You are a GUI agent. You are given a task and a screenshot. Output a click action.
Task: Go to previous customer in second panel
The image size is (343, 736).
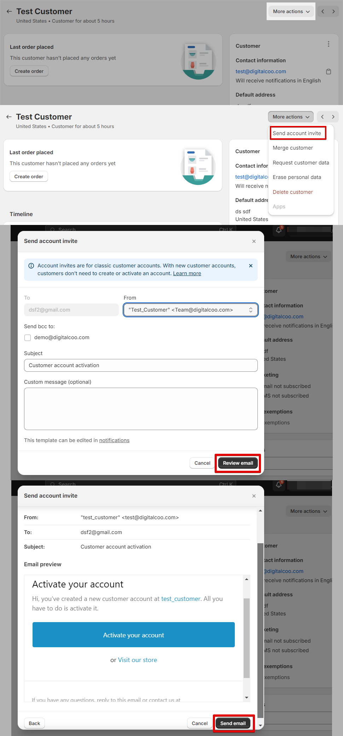(x=322, y=117)
